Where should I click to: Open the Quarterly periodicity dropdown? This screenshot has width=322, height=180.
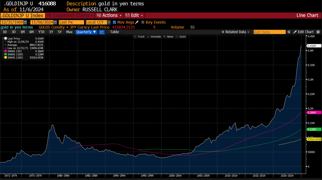(x=86, y=32)
